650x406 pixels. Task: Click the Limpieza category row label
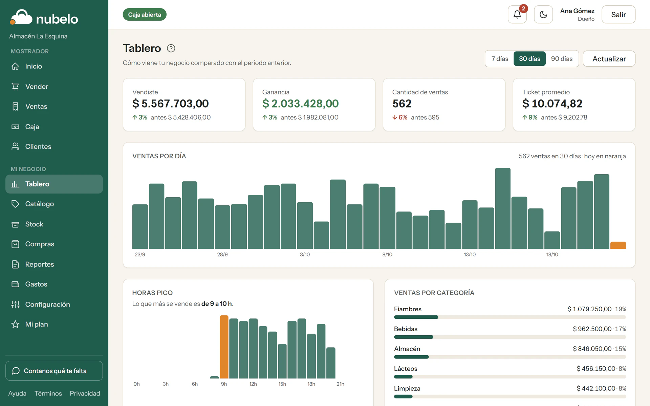point(407,389)
